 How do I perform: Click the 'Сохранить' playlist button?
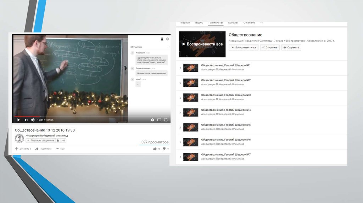(x=291, y=47)
